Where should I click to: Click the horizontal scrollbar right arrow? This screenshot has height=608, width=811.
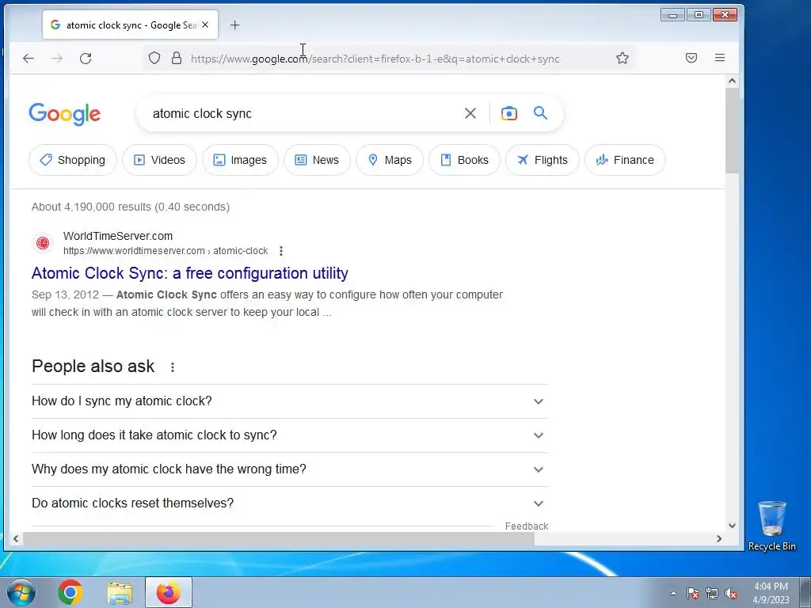pos(719,538)
